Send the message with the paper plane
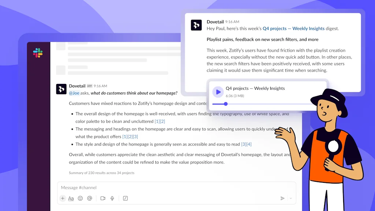The height and width of the screenshot is (211, 375). pos(282,198)
